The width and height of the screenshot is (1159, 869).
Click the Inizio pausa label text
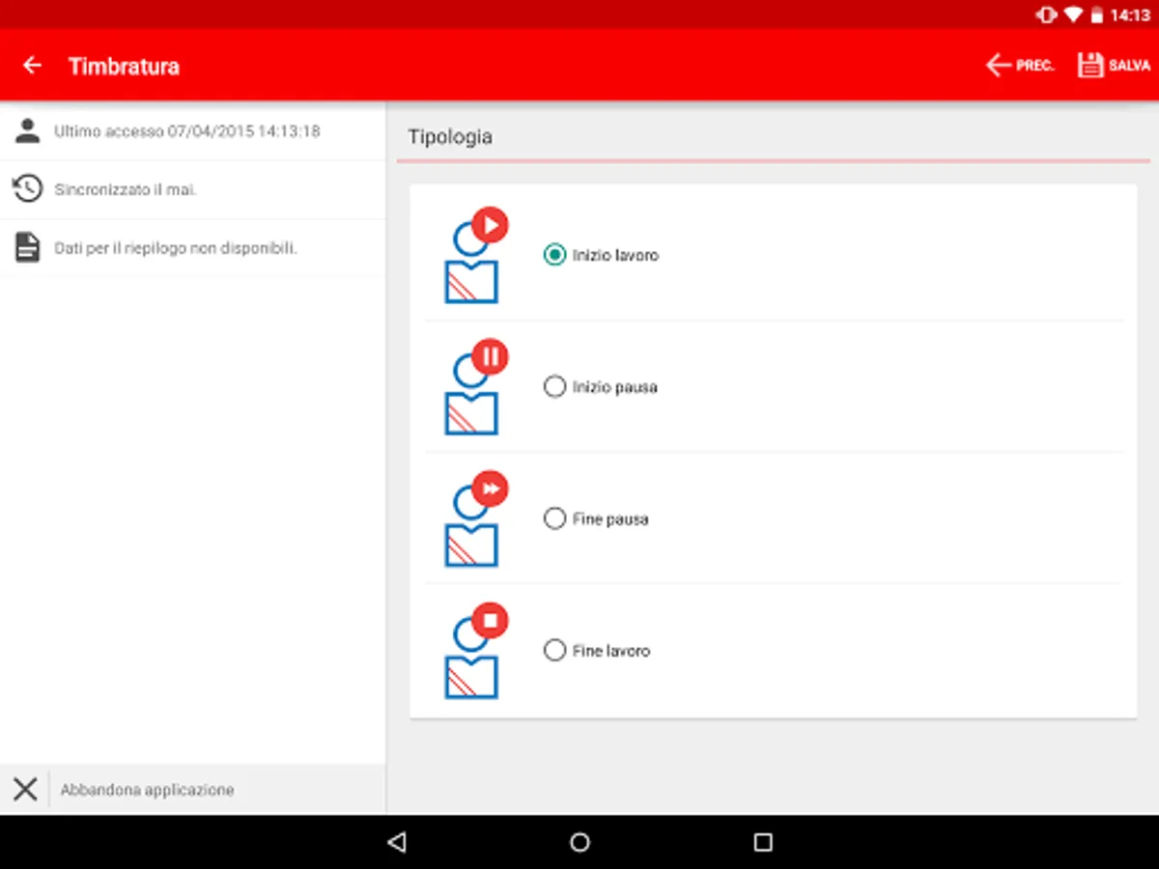(614, 387)
